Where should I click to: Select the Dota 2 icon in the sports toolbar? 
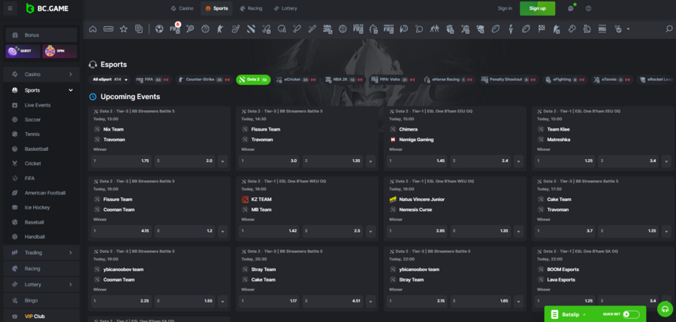251,29
